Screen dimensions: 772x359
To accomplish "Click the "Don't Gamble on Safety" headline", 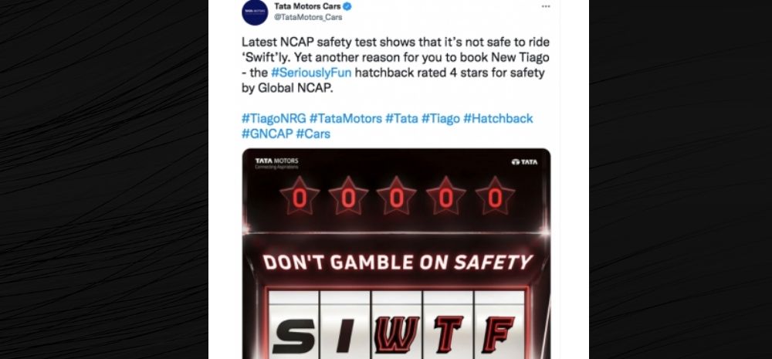I will click(x=397, y=262).
